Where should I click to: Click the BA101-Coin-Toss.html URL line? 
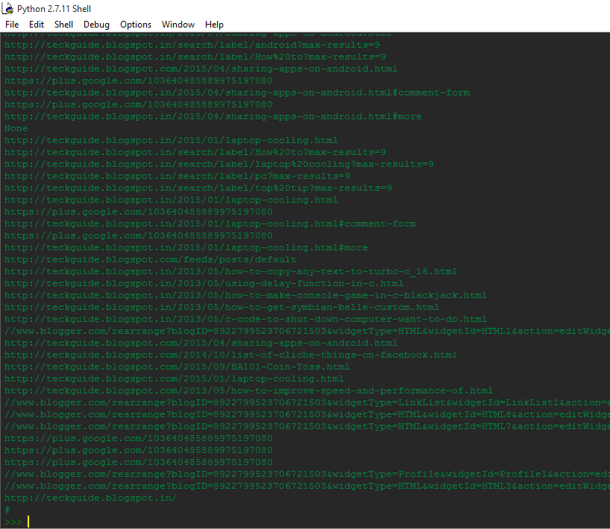177,367
